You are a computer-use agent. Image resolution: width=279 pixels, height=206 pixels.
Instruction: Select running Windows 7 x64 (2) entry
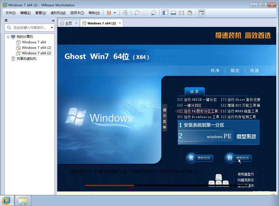pyautogui.click(x=34, y=53)
